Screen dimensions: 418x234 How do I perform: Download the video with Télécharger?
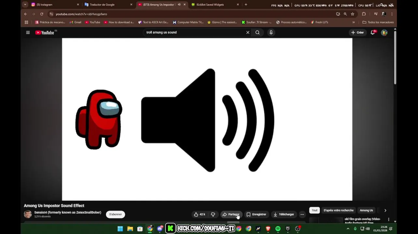(x=284, y=214)
